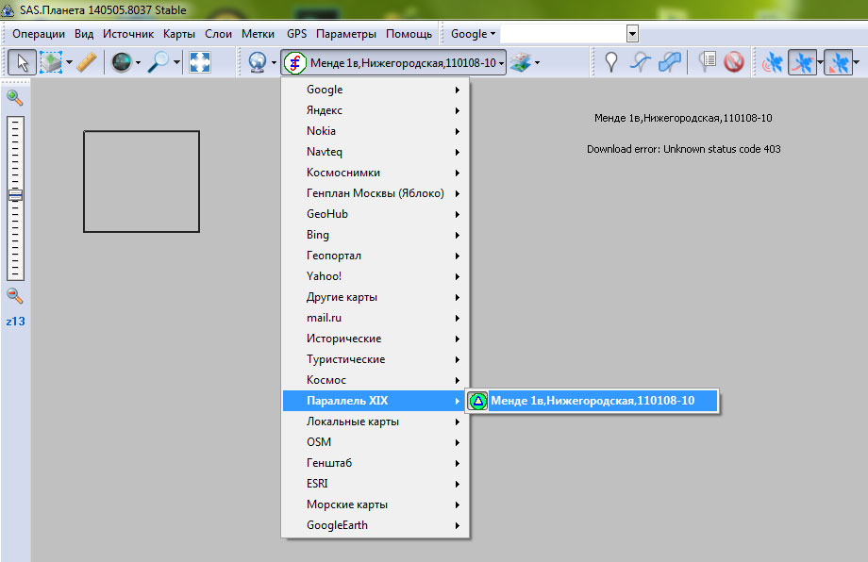Open the Google search provider dropdown
This screenshot has width=868, height=562.
point(473,34)
